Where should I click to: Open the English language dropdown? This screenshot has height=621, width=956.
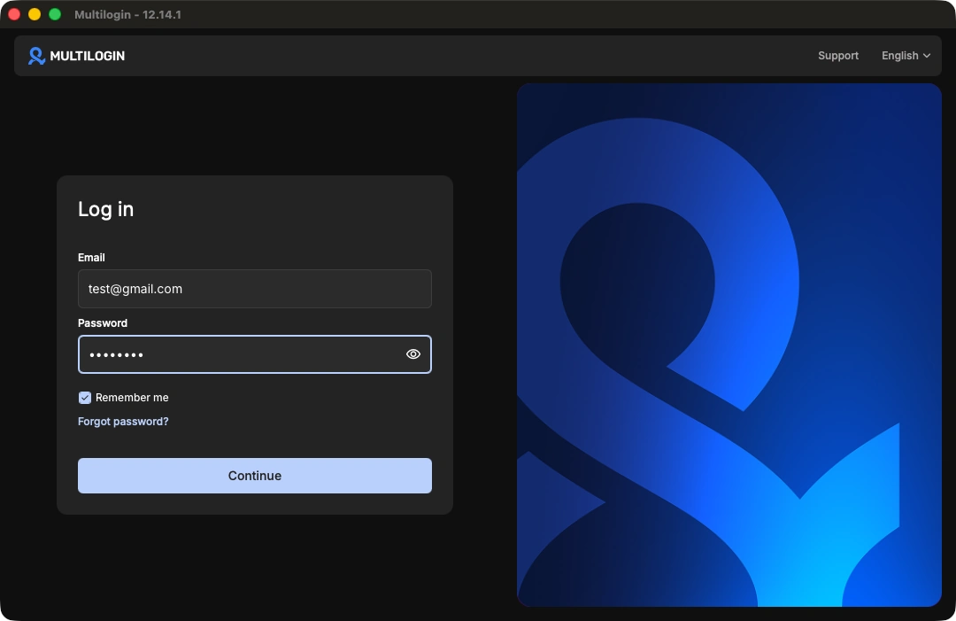click(x=906, y=56)
